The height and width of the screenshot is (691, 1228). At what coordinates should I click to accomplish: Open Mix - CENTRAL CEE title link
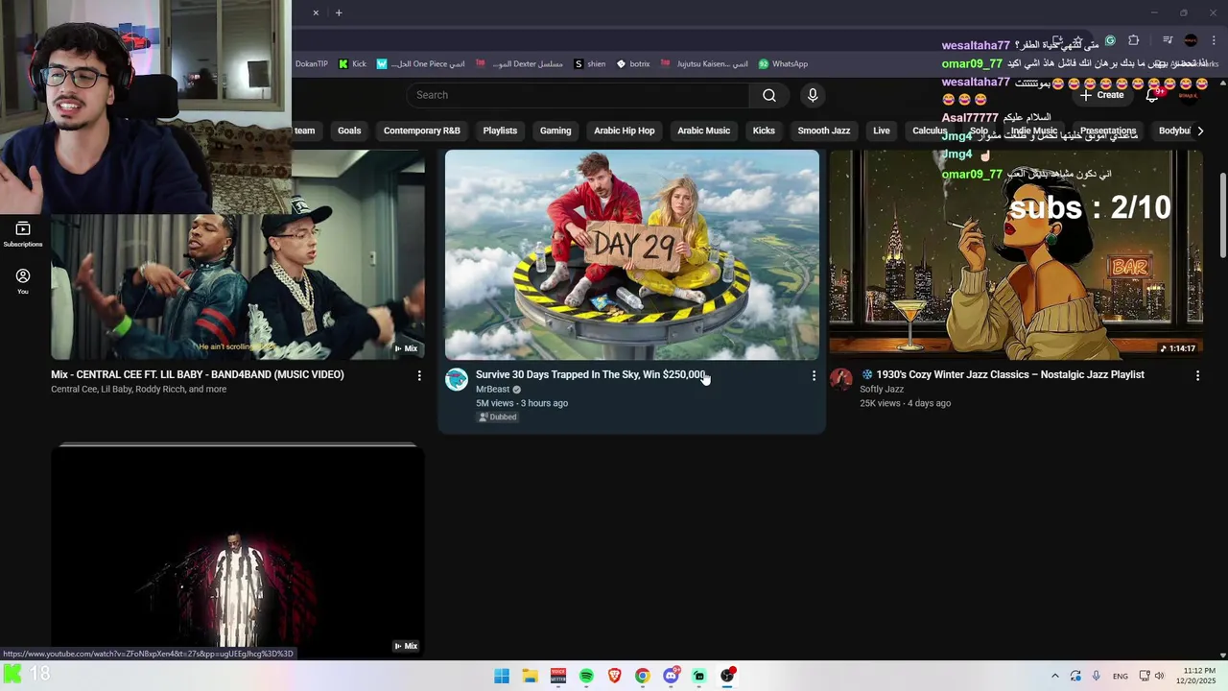pyautogui.click(x=198, y=374)
